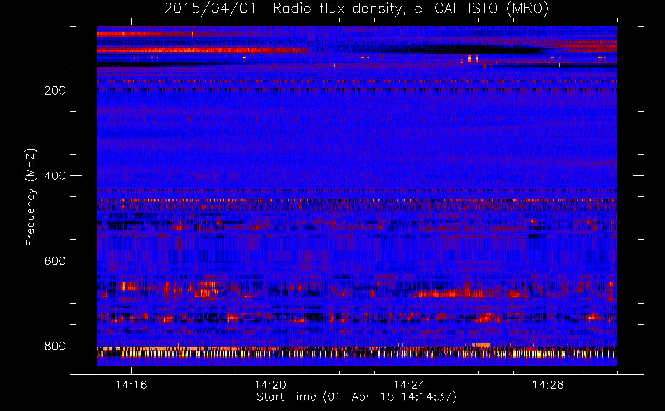
Task: Click the 200 frequency tick label
Action: pyautogui.click(x=55, y=90)
